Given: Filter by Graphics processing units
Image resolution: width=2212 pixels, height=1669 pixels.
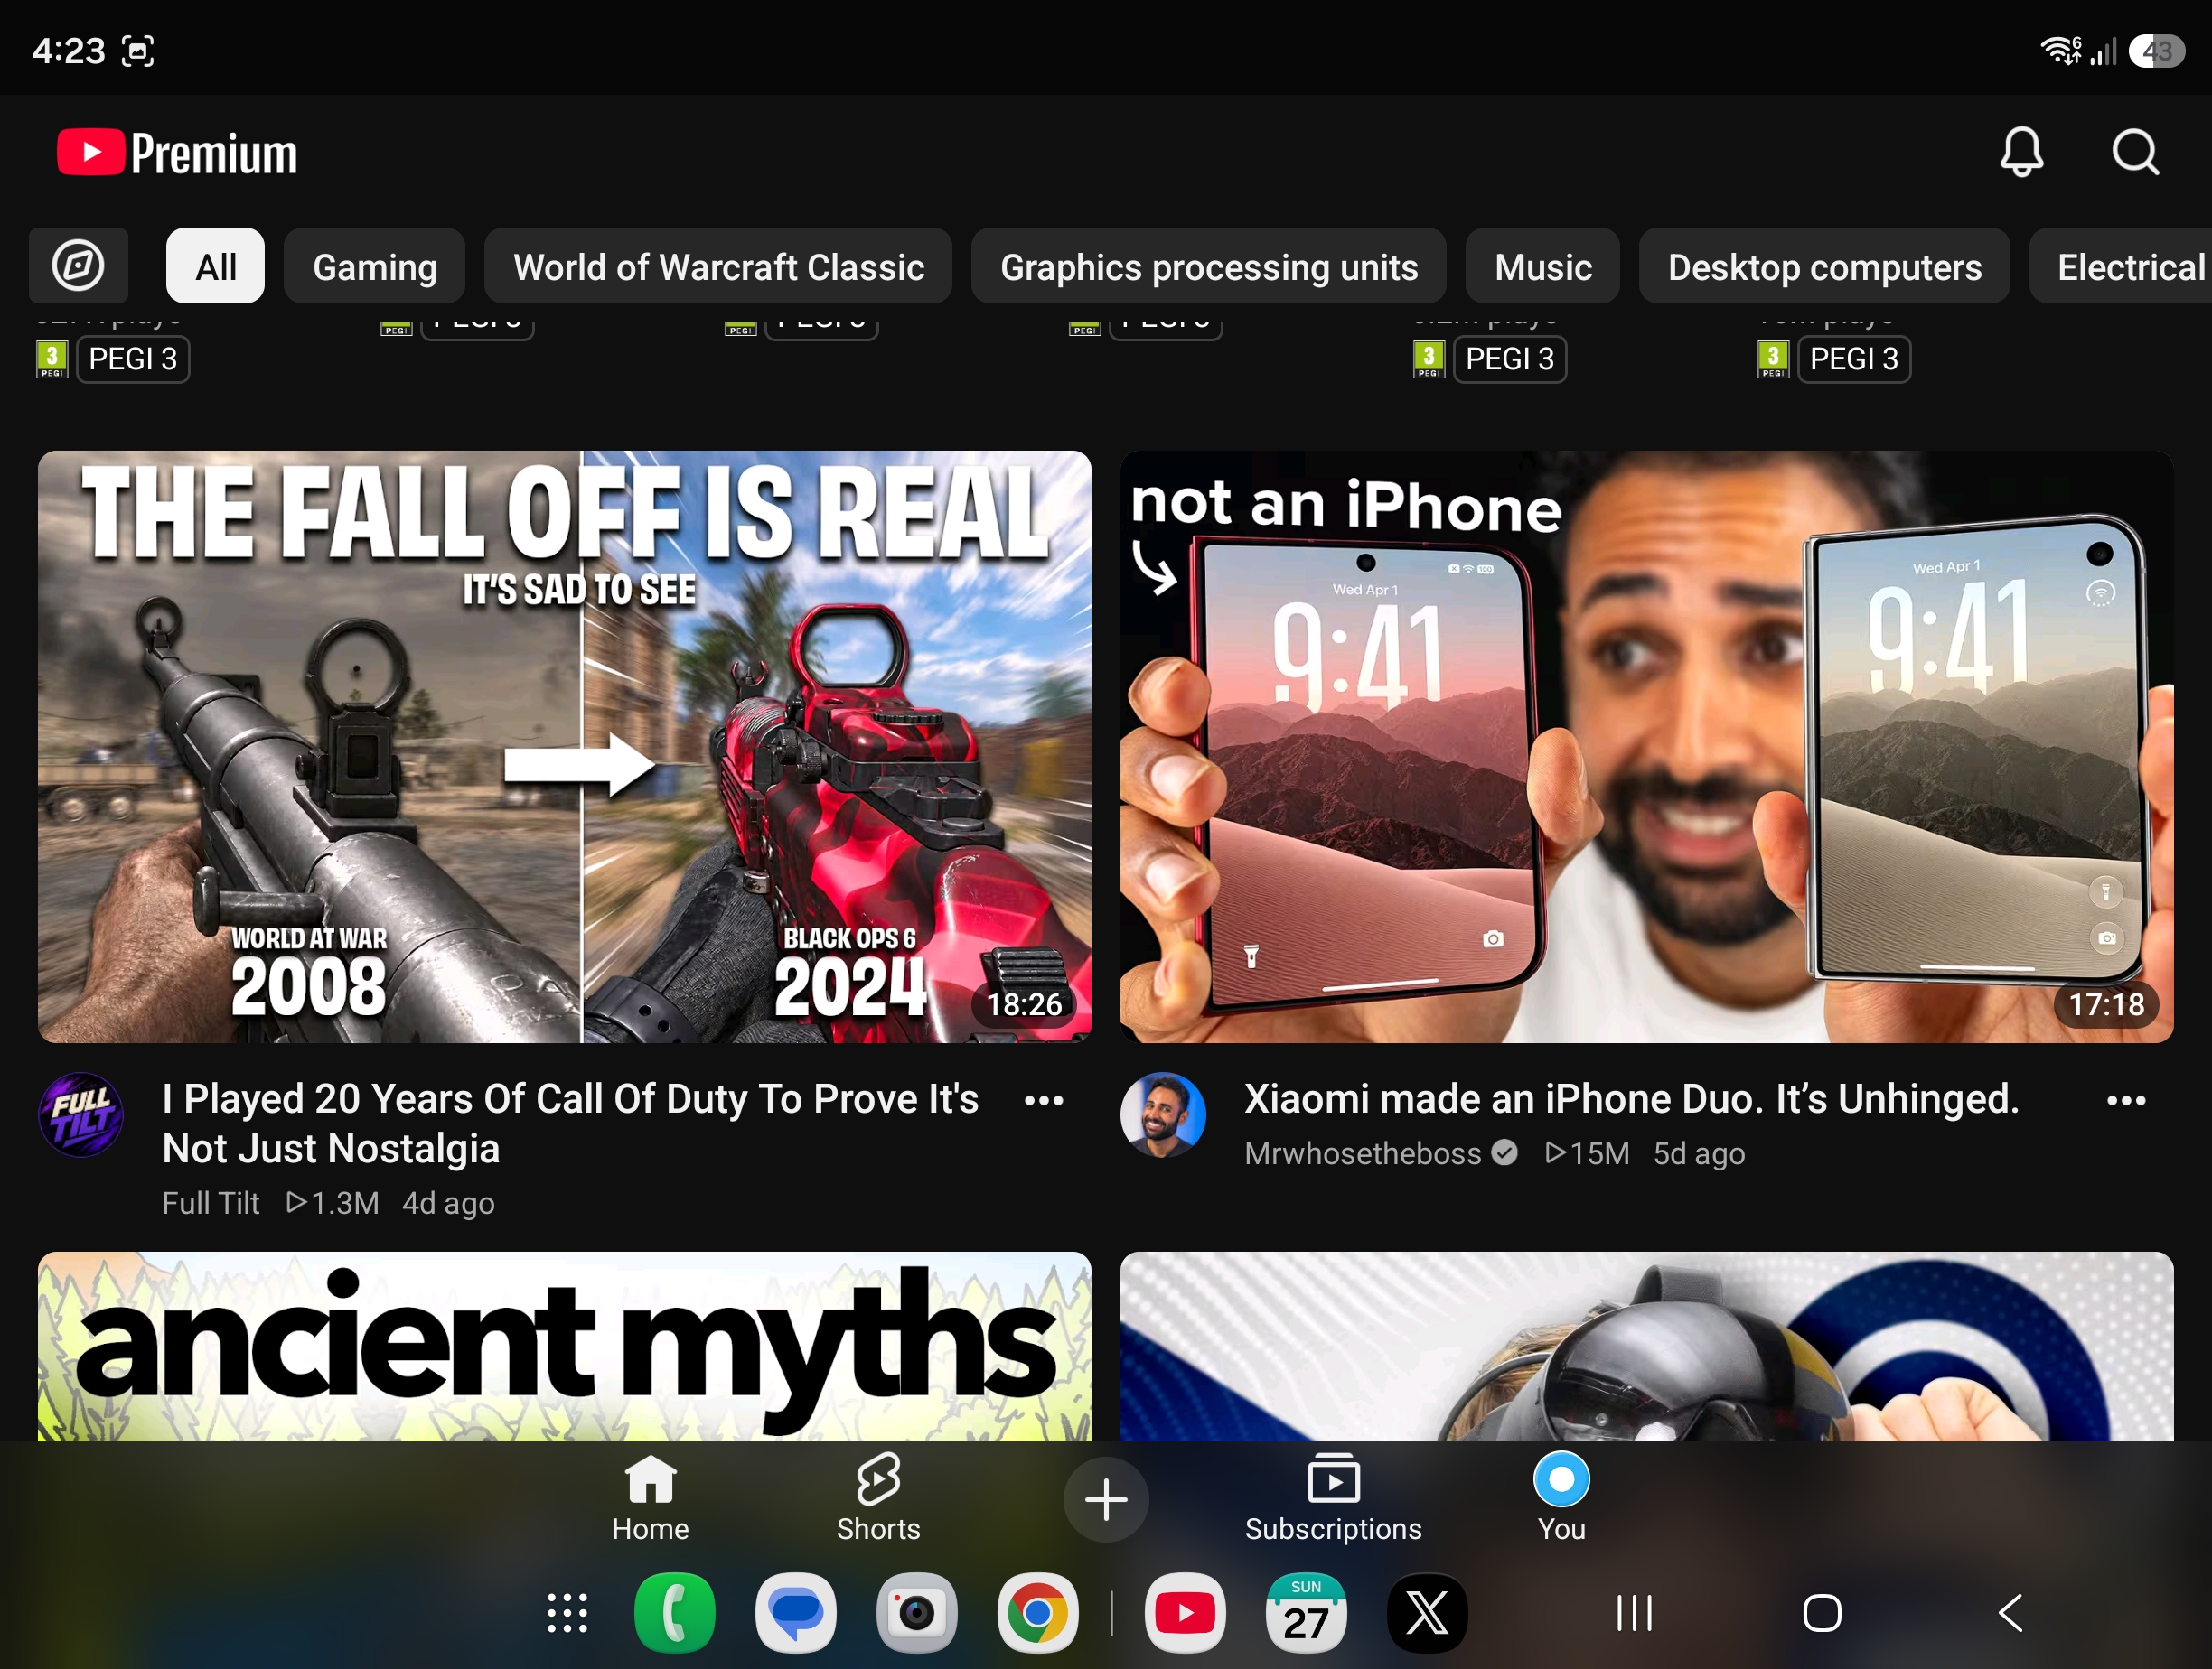Looking at the screenshot, I should click(x=1209, y=266).
